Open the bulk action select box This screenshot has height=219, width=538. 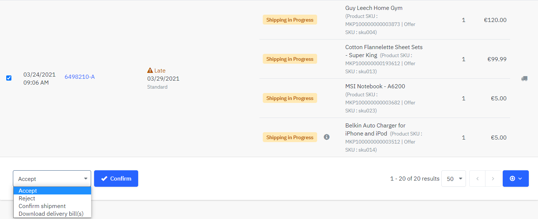[x=52, y=179]
